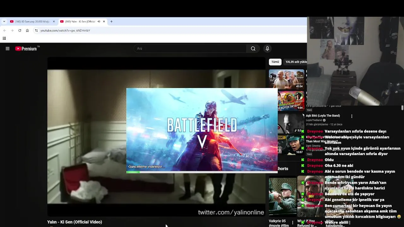Open more options for "Valkyrie 05" Short

(293, 223)
